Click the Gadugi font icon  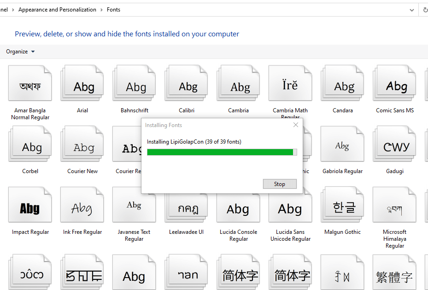tap(395, 145)
